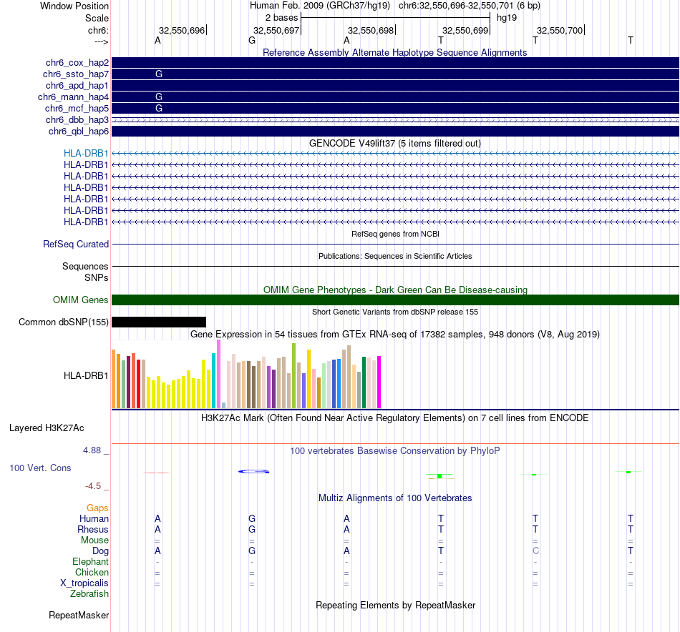Click the Zebrafish species label
Image resolution: width=680 pixels, height=632 pixels.
[89, 594]
